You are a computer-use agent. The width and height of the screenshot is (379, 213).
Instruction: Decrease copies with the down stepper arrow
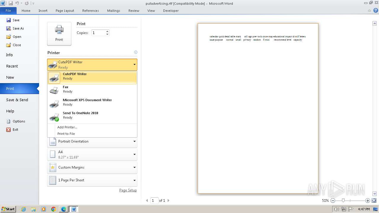click(x=107, y=34)
